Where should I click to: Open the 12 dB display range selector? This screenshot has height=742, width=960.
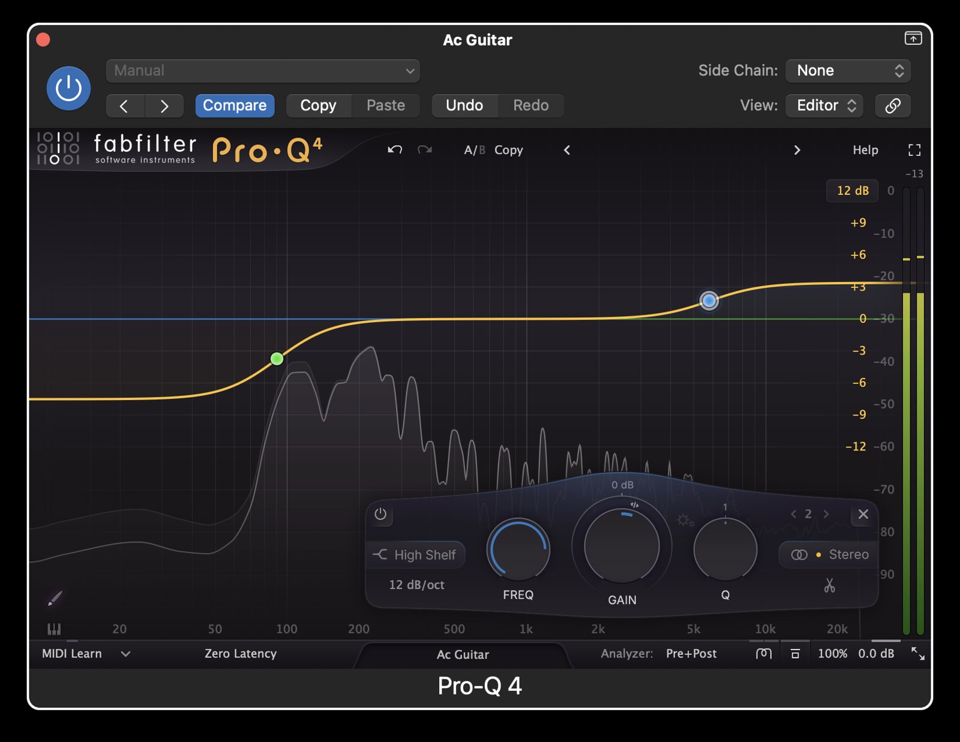click(x=853, y=191)
